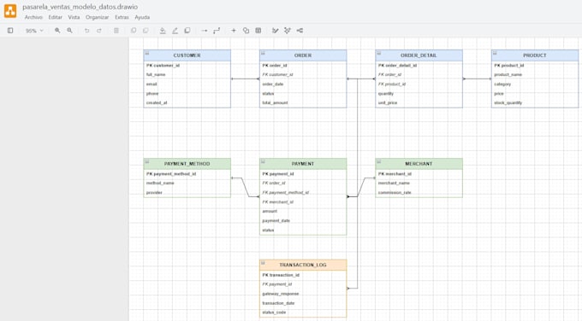
Task: Select the 'payment_date' row
Action: click(303, 220)
